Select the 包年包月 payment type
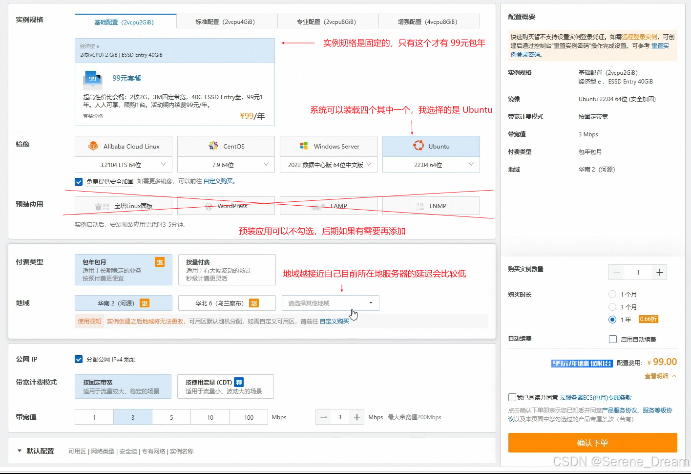The image size is (691, 474). 124,270
